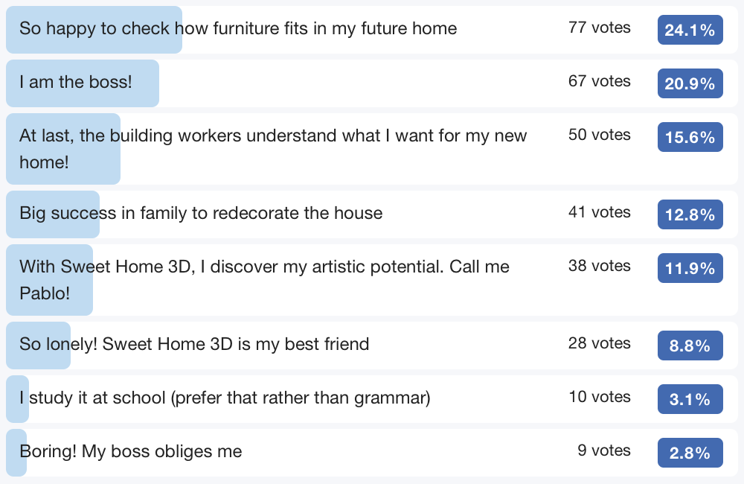744x484 pixels.
Task: Click the 8.8% percentage badge
Action: click(690, 346)
